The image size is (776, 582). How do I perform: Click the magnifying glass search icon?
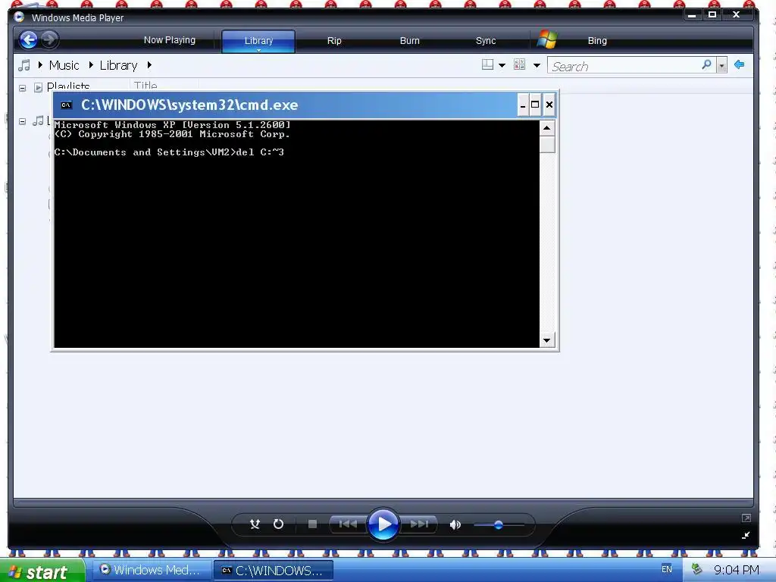707,65
